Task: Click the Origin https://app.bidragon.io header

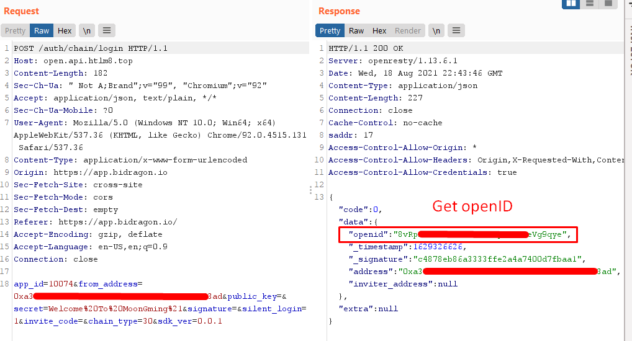Action: [90, 172]
